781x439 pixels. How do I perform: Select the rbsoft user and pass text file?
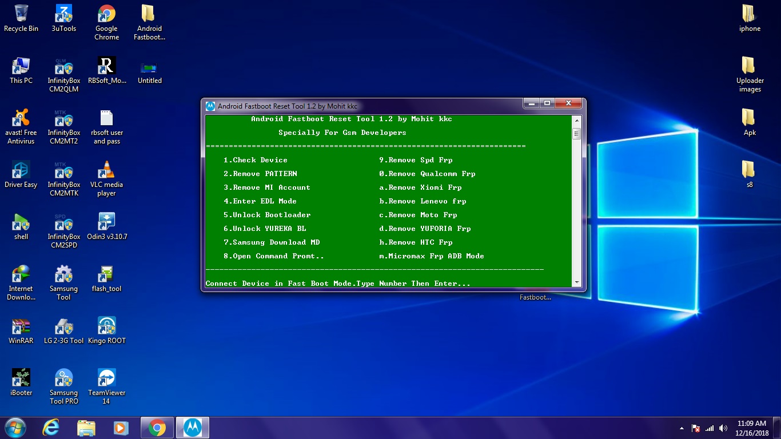pyautogui.click(x=107, y=126)
